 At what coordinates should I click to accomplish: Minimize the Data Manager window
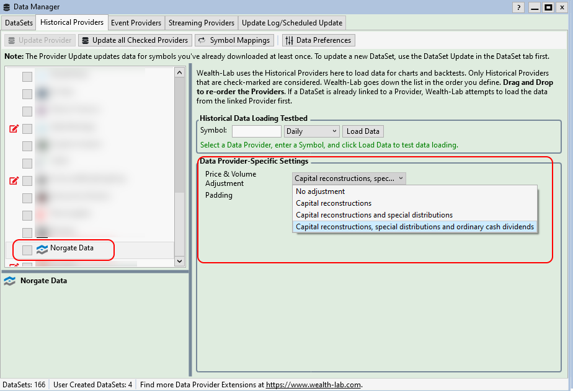click(x=535, y=7)
